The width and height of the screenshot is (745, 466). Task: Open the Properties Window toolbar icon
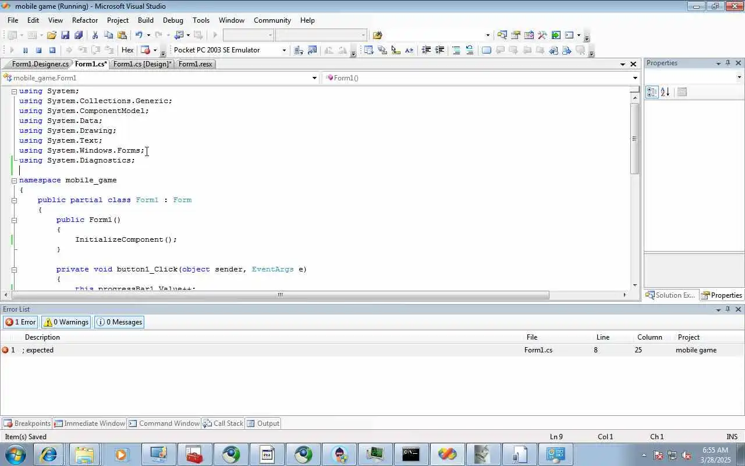[x=516, y=35]
